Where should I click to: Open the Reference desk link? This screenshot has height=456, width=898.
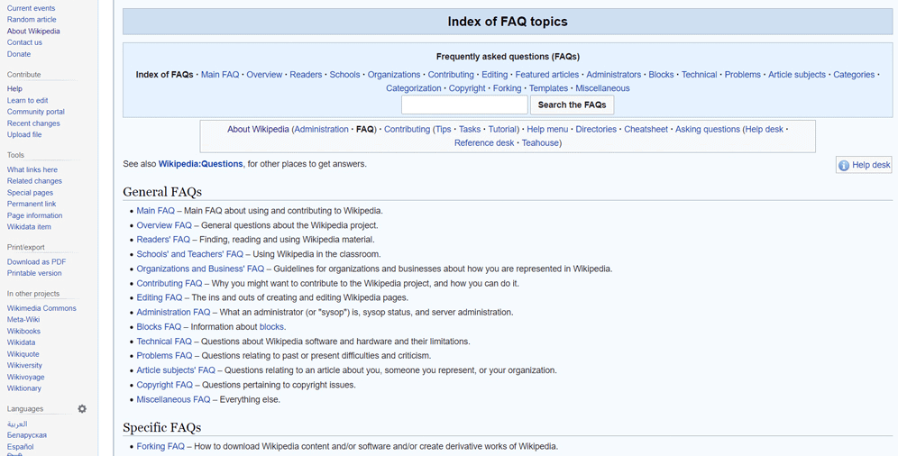pyautogui.click(x=484, y=143)
